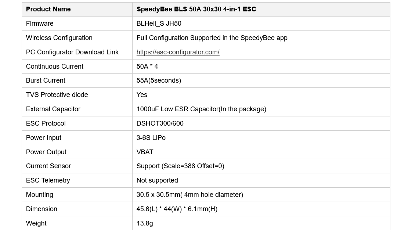Click the "DSHOT300/600" protocol value
Screen dimensions: 408x238
(160, 123)
